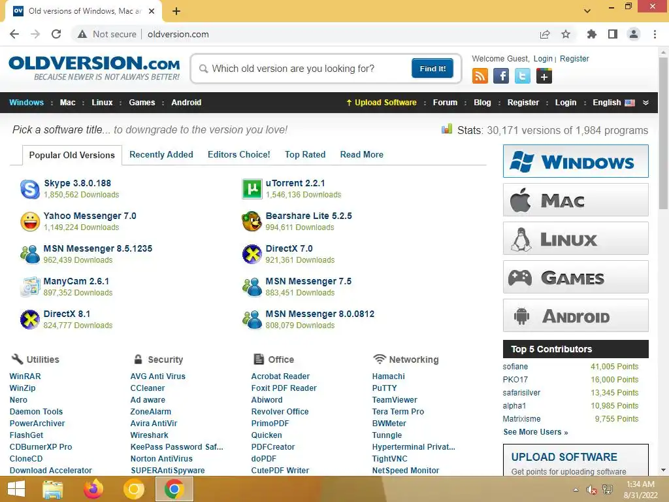This screenshot has width=669, height=502.
Task: Open the Chrome three-dot menu
Action: click(x=655, y=34)
